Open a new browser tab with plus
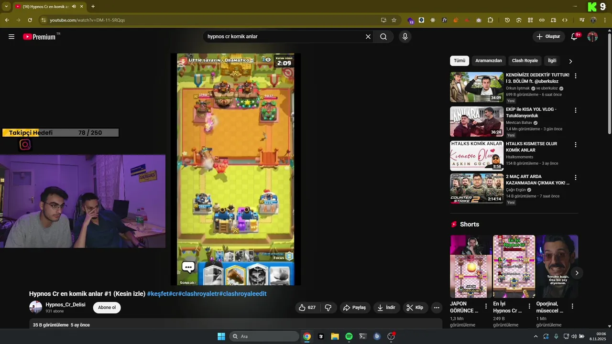Screen dimensions: 612x344 click(x=93, y=7)
